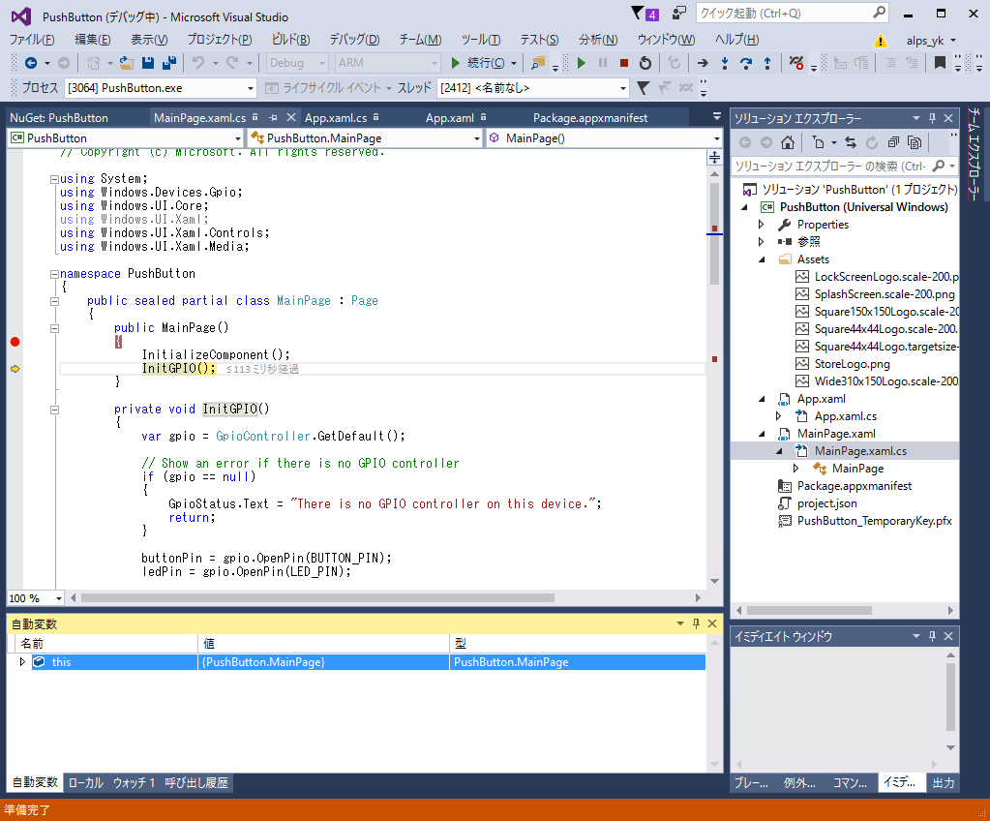The width and height of the screenshot is (990, 821).
Task: Click the Solution Explorer horizontal scrollbar
Action: point(809,610)
